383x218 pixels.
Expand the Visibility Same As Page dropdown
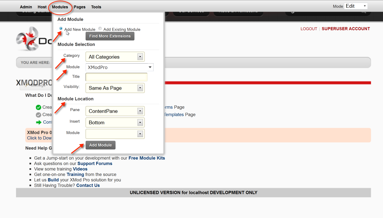click(x=115, y=88)
